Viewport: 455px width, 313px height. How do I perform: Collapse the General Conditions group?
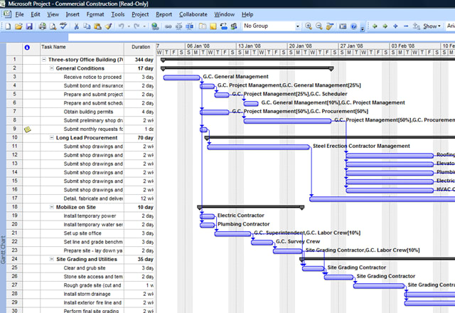pyautogui.click(x=52, y=68)
